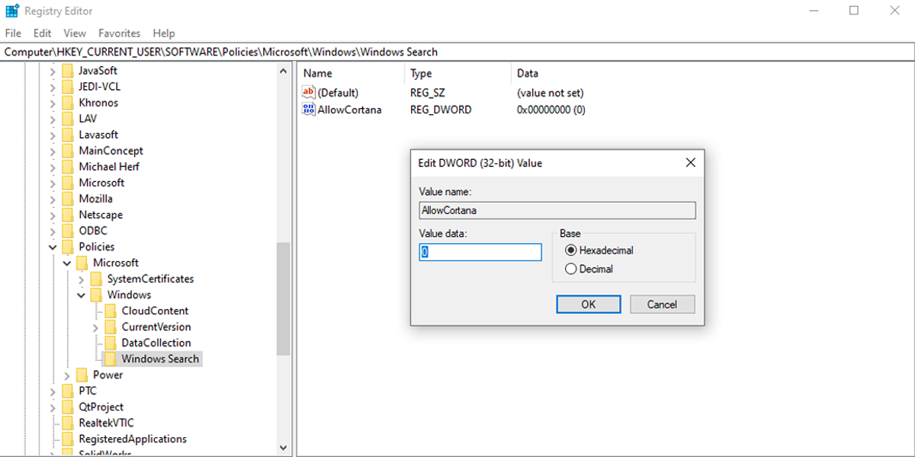915x457 pixels.
Task: Open the Edit menu
Action: pos(42,34)
